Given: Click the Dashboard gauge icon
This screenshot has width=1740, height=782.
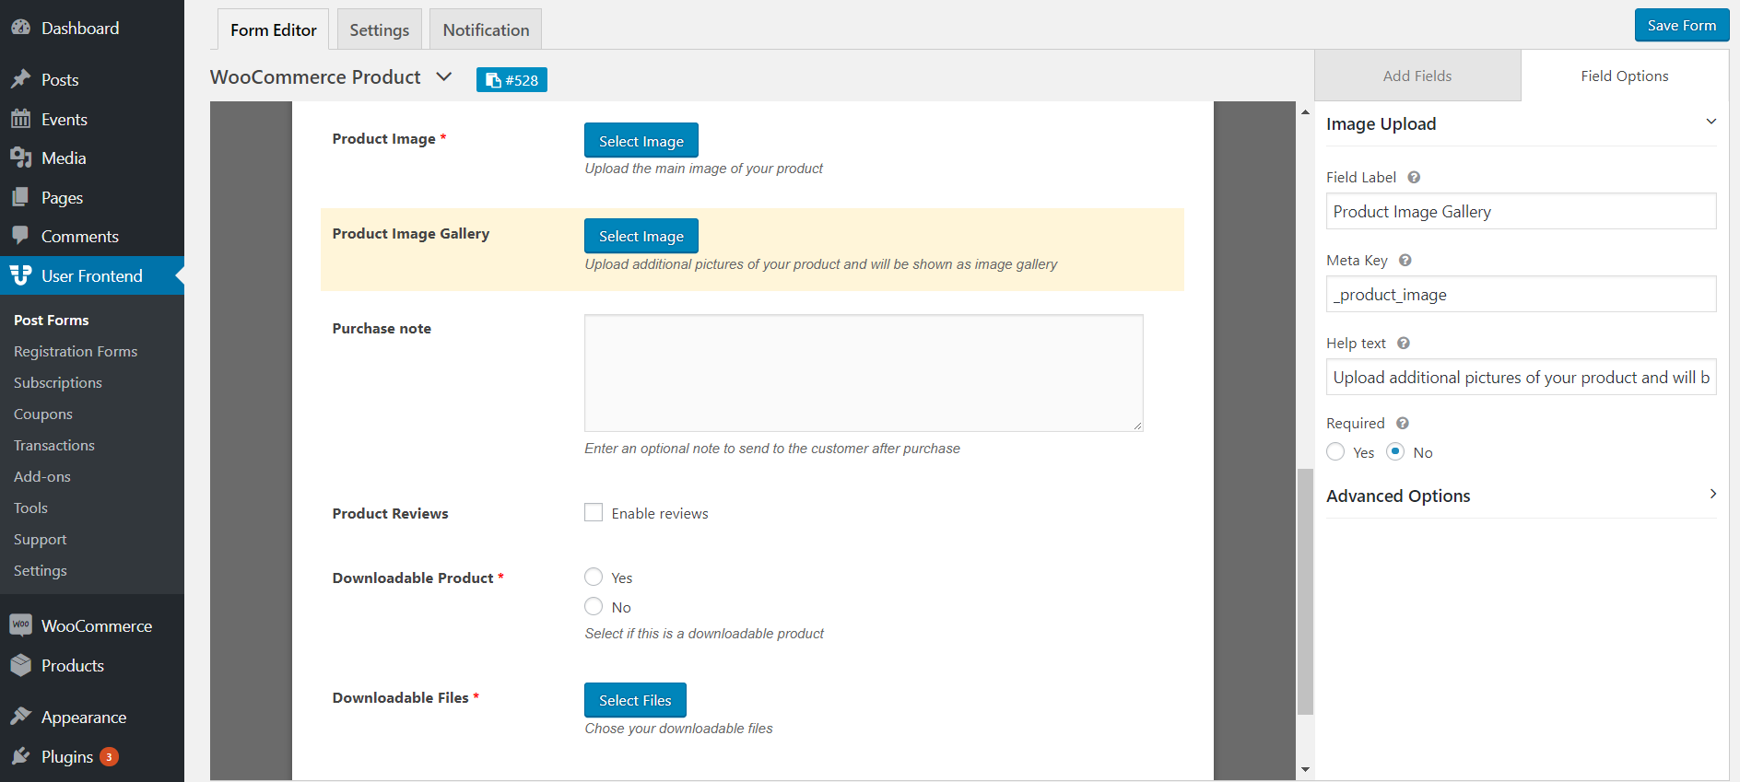Looking at the screenshot, I should [x=20, y=28].
